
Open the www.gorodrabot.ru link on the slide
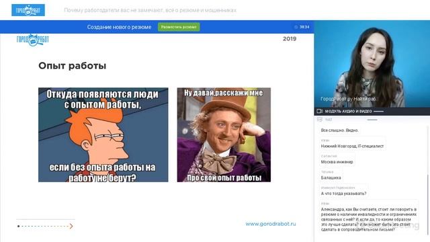[x=271, y=224]
